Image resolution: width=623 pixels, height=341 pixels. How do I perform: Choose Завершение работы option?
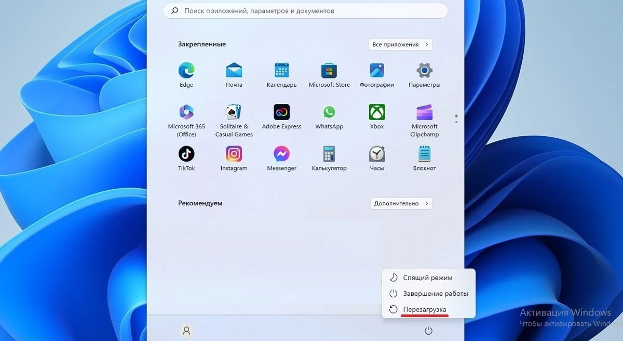pos(428,294)
